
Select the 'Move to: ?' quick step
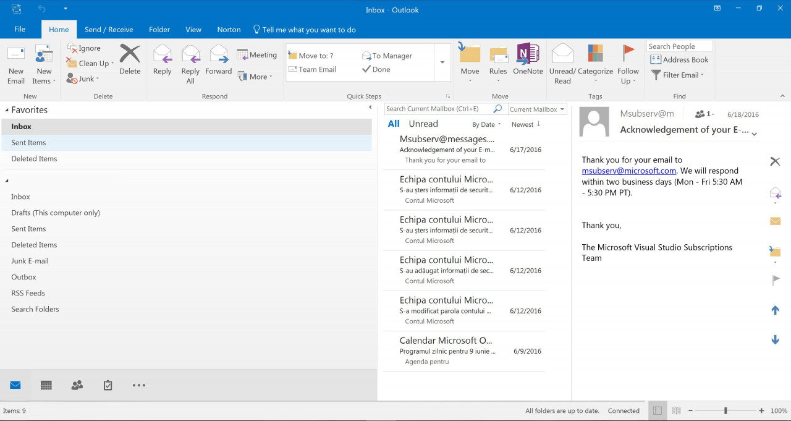(x=311, y=56)
